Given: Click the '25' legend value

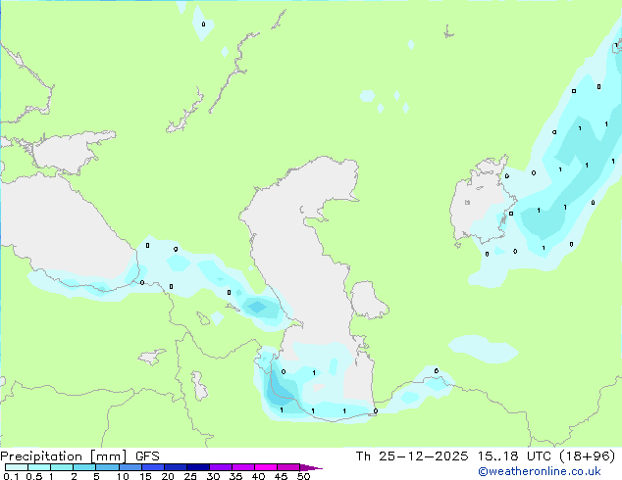Looking at the screenshot, I should (x=190, y=476).
